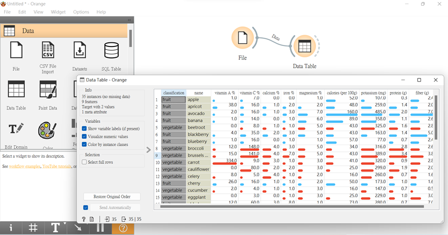Screen dimensions: 448x235
Task: Sort by the vitamin C % column header
Action: [x=250, y=93]
